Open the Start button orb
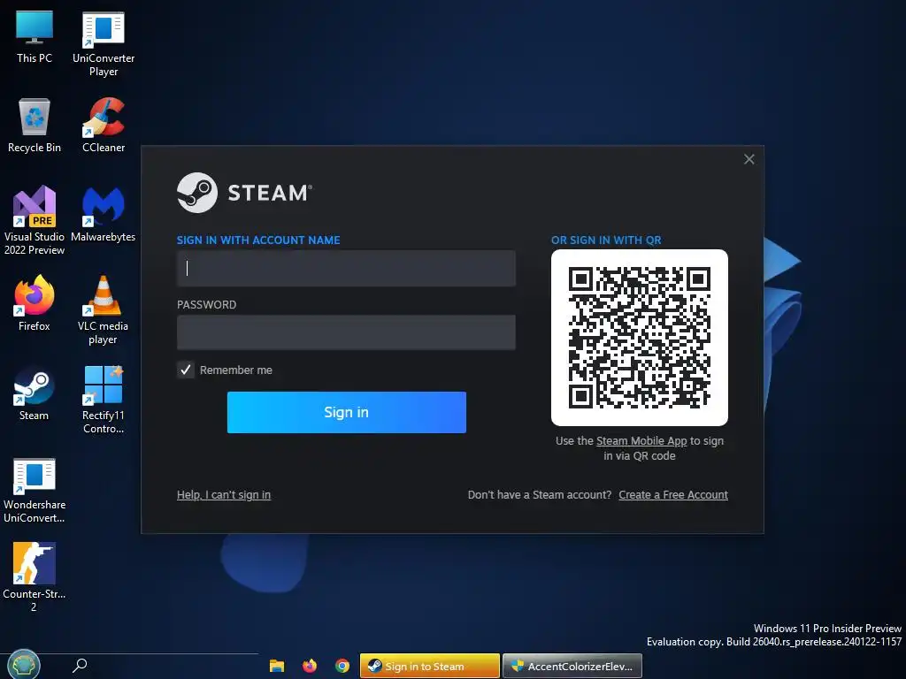Viewport: 906px width, 679px height. [x=23, y=665]
